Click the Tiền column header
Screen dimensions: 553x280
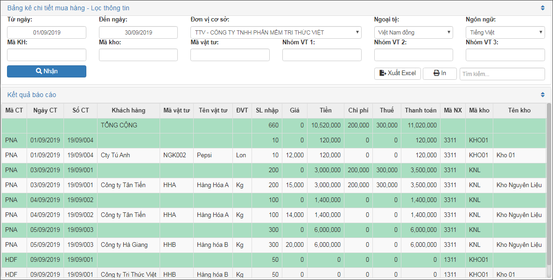tap(326, 111)
